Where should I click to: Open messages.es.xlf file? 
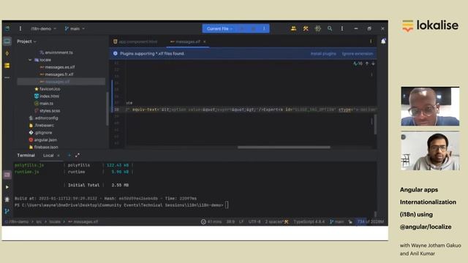pos(57,67)
